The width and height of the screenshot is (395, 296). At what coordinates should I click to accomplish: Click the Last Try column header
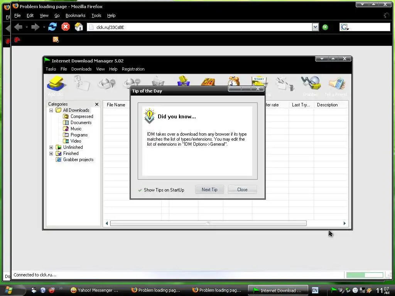[x=301, y=105]
